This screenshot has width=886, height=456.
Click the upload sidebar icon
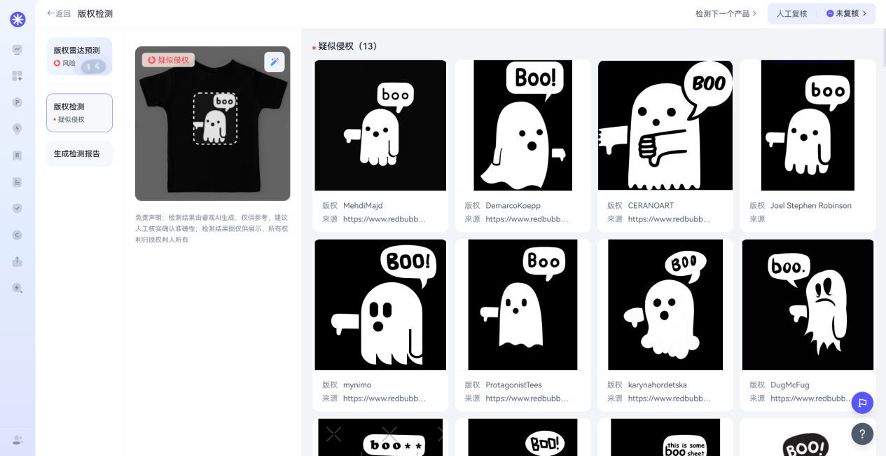(18, 261)
